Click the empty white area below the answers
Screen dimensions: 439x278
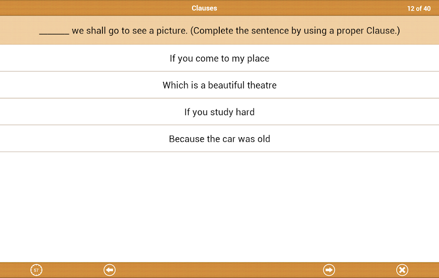(x=219, y=206)
